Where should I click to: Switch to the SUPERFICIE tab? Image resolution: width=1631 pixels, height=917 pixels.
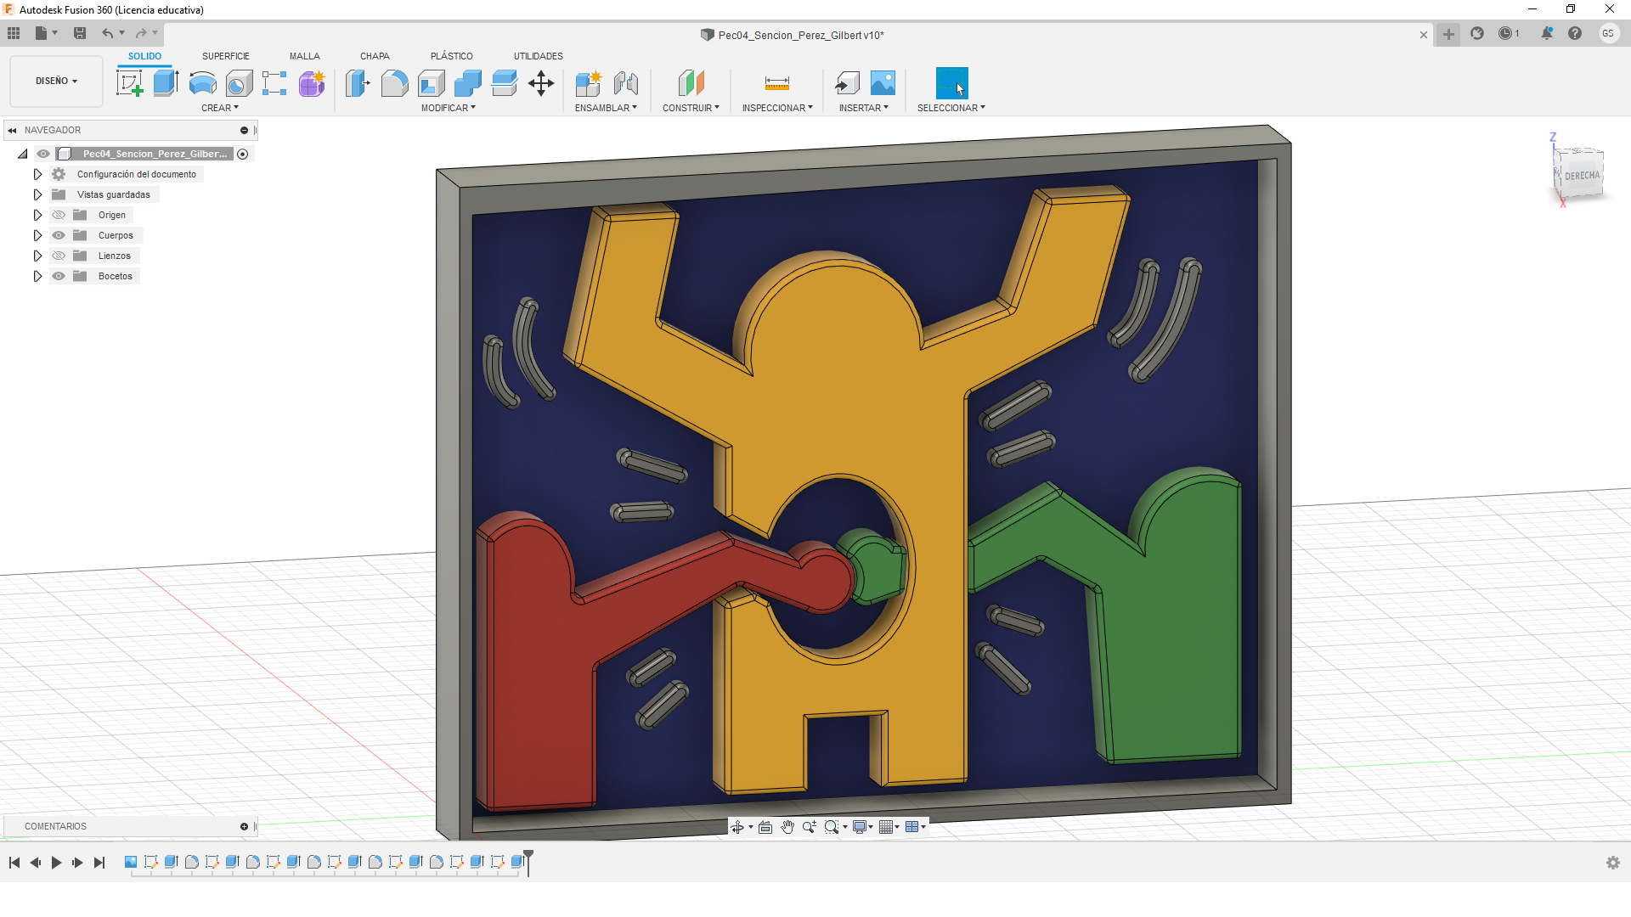tap(225, 56)
